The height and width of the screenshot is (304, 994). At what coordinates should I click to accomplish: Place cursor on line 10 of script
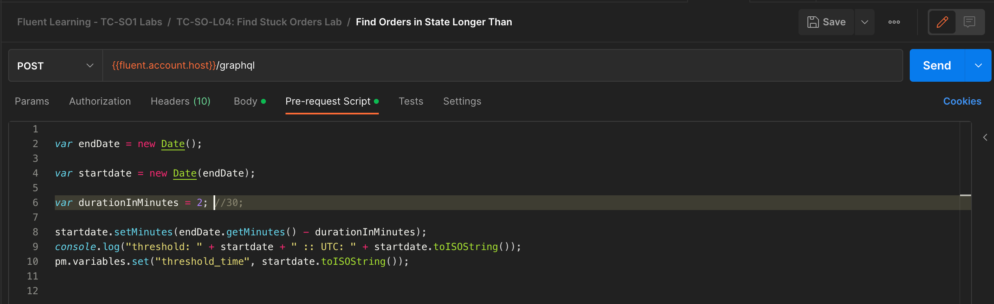[450, 262]
